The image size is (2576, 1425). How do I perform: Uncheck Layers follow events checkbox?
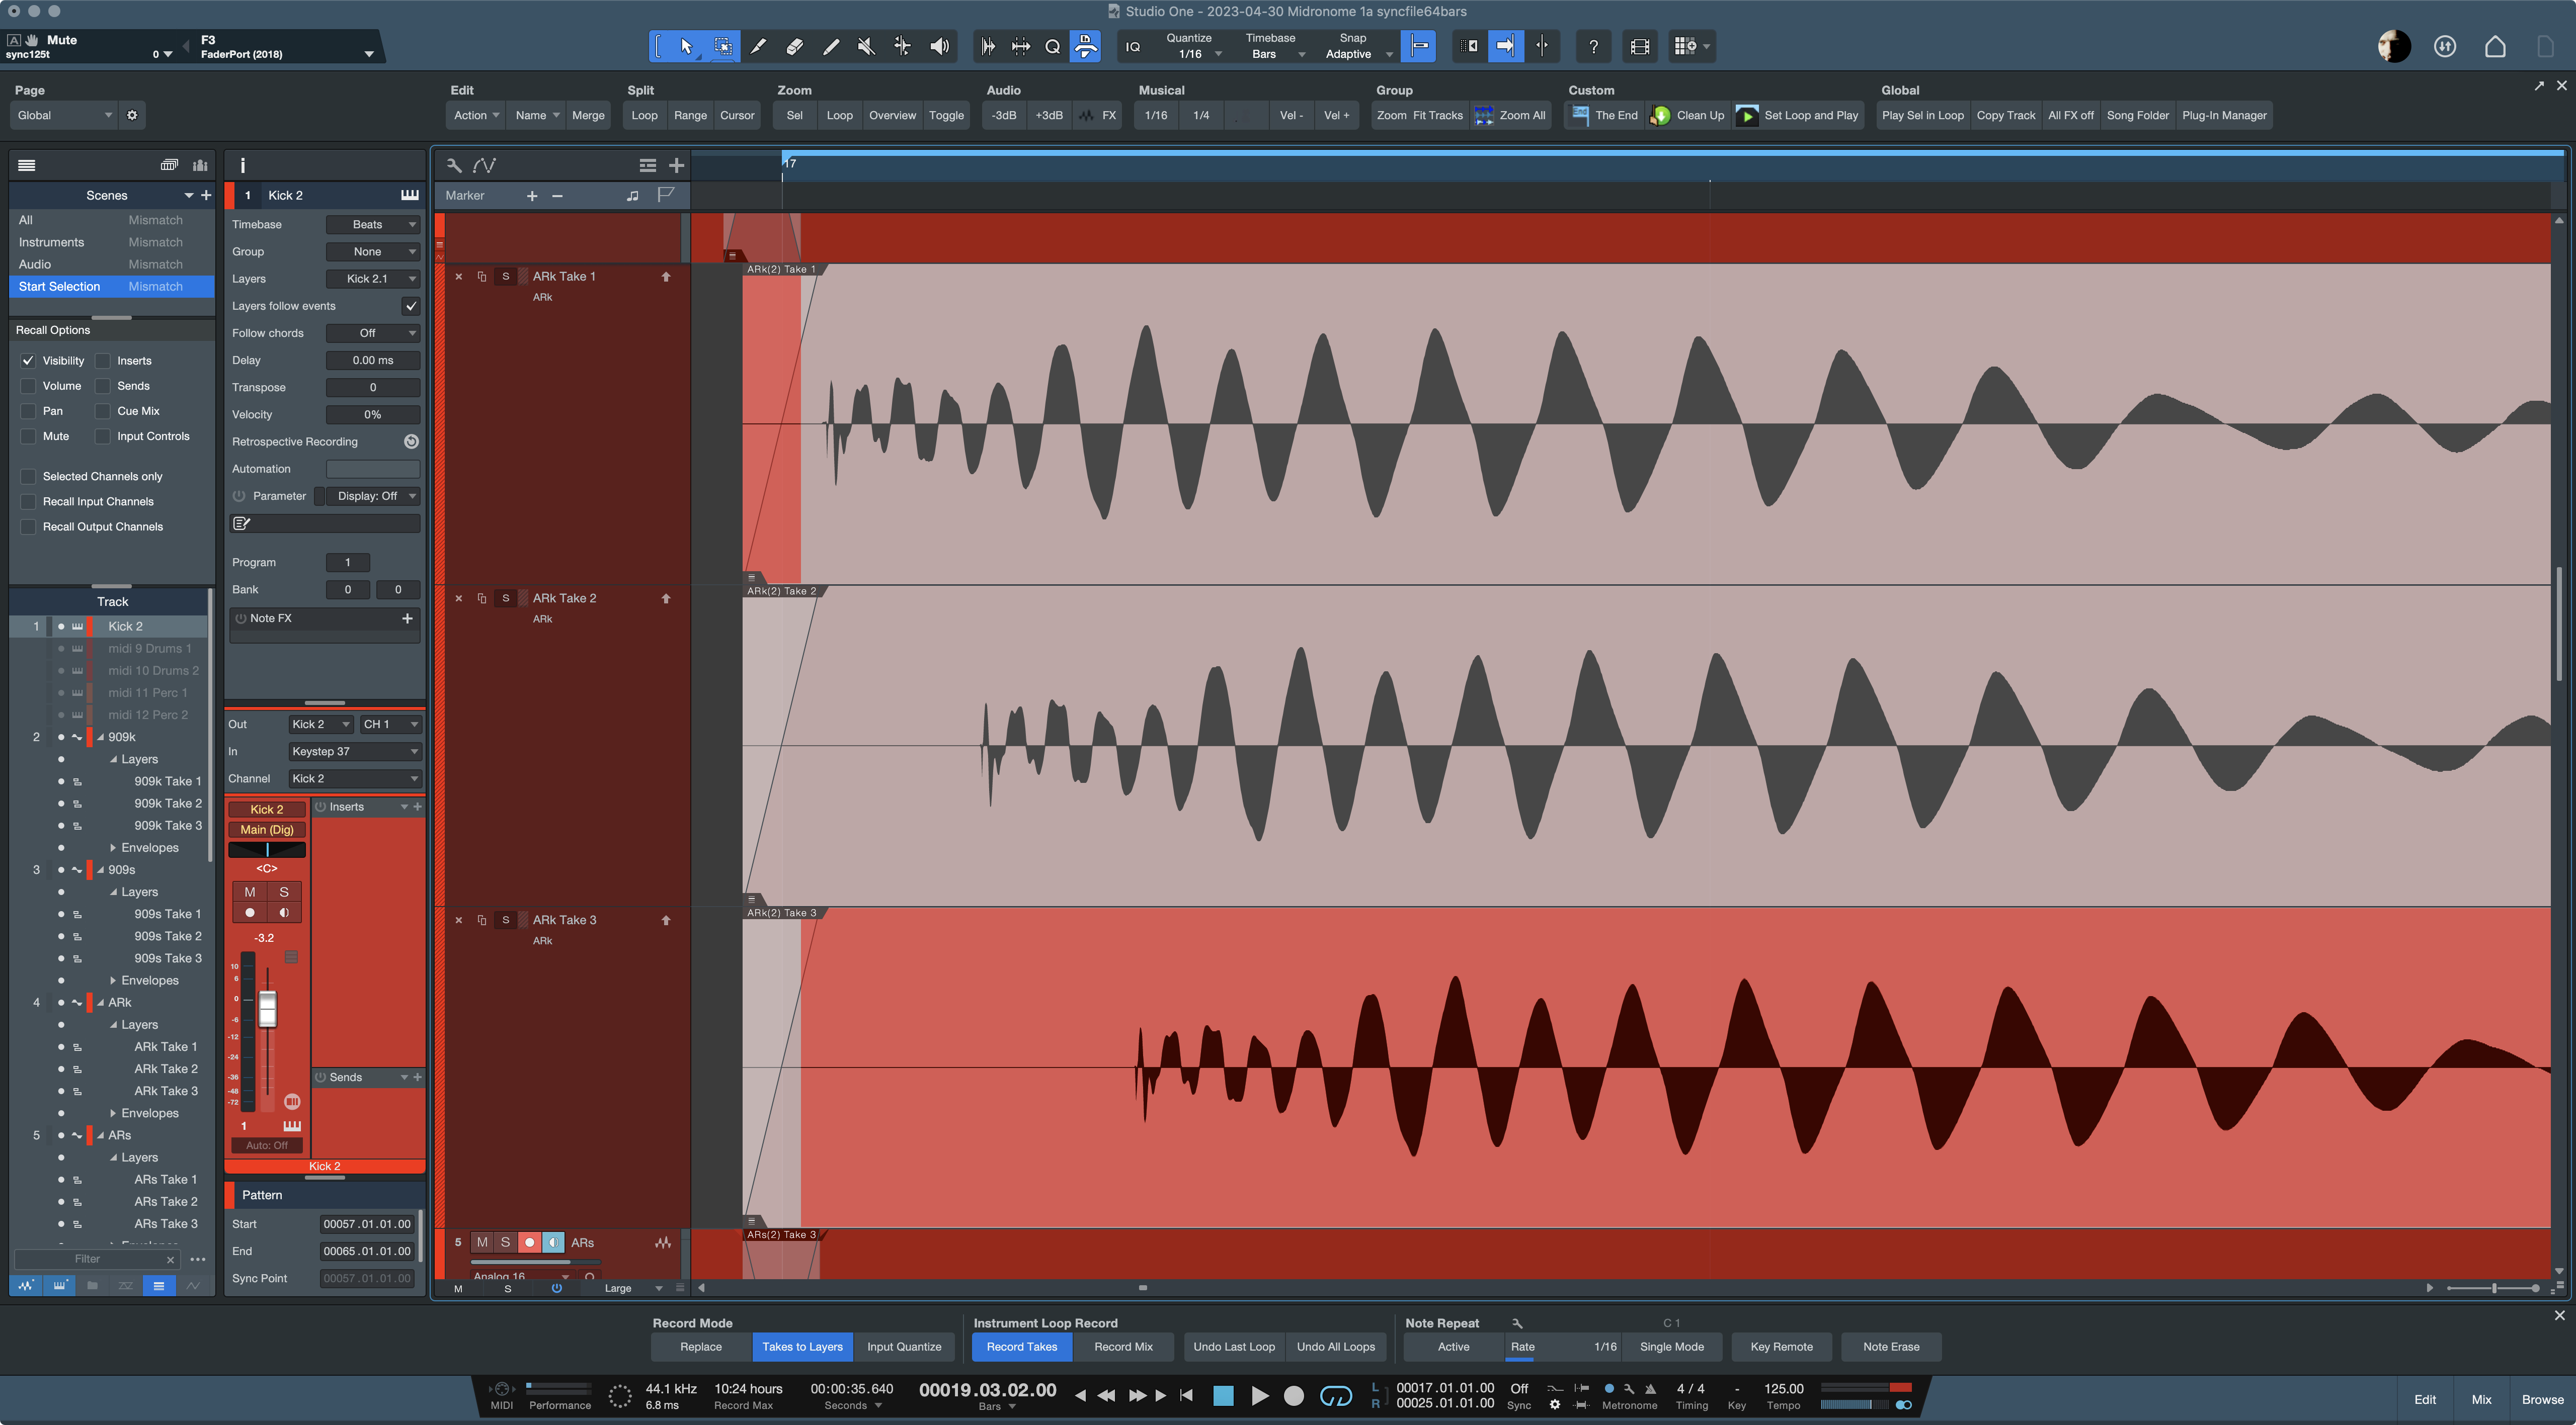click(410, 306)
